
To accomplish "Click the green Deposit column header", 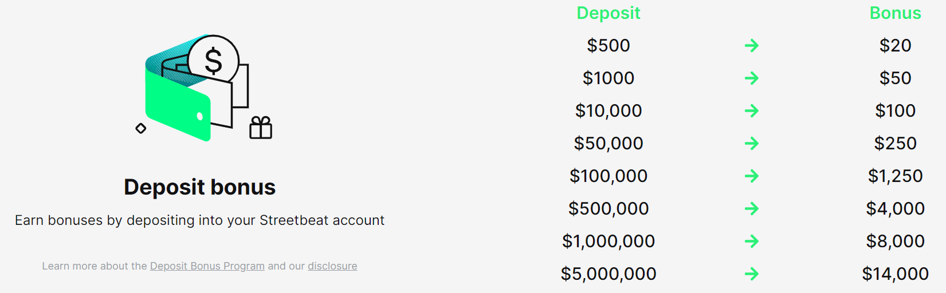I will (609, 13).
